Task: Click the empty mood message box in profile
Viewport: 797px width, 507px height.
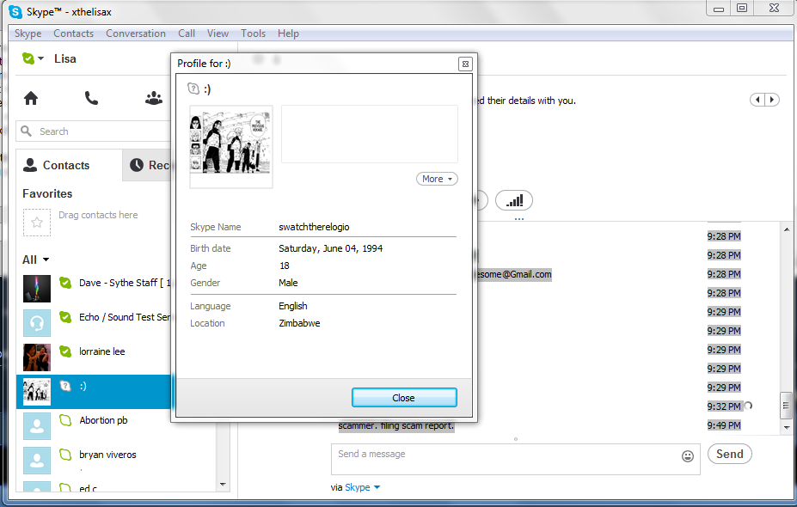Action: tap(370, 134)
